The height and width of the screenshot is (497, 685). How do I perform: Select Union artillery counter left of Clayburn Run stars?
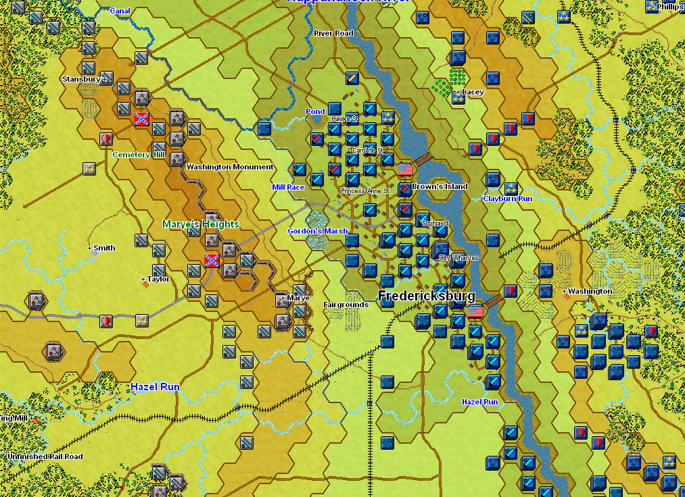tap(493, 180)
